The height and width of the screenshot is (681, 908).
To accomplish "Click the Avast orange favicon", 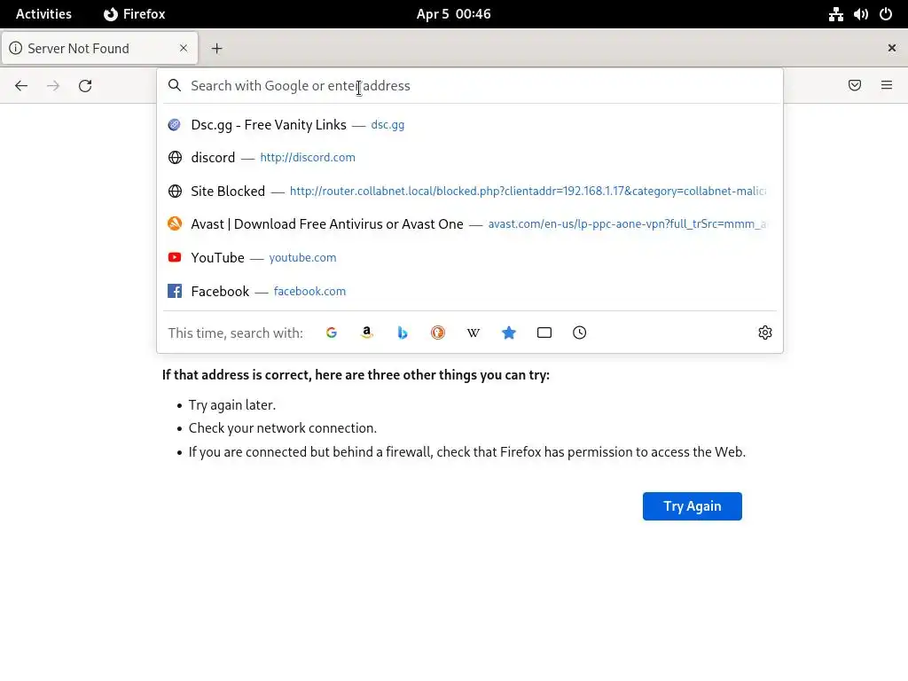I will tap(175, 223).
